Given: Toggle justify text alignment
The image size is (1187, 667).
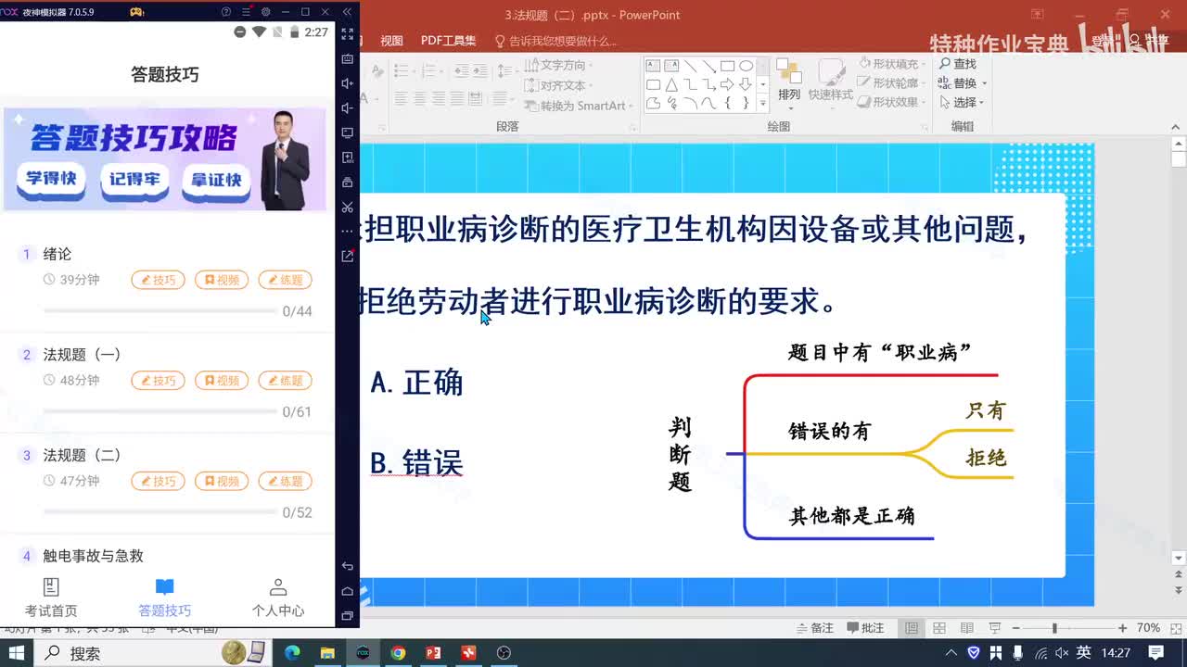Looking at the screenshot, I should (x=459, y=97).
